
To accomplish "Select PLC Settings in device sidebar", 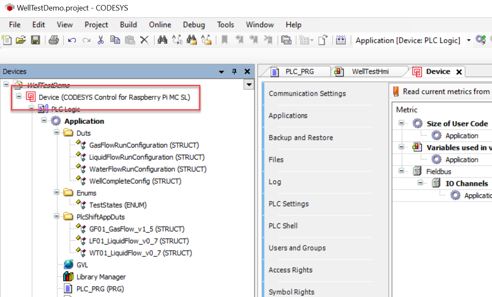I will (289, 204).
